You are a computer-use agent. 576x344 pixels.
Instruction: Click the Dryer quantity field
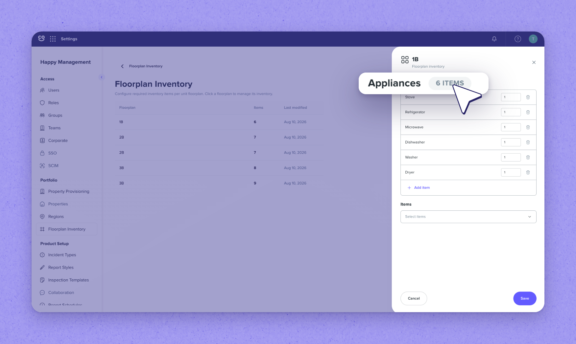coord(511,172)
